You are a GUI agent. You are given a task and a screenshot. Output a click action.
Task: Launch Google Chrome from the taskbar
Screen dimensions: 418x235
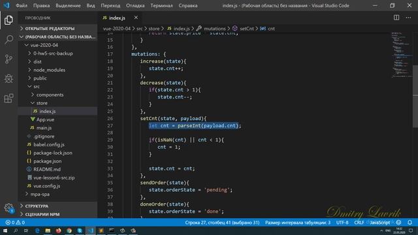69,230
